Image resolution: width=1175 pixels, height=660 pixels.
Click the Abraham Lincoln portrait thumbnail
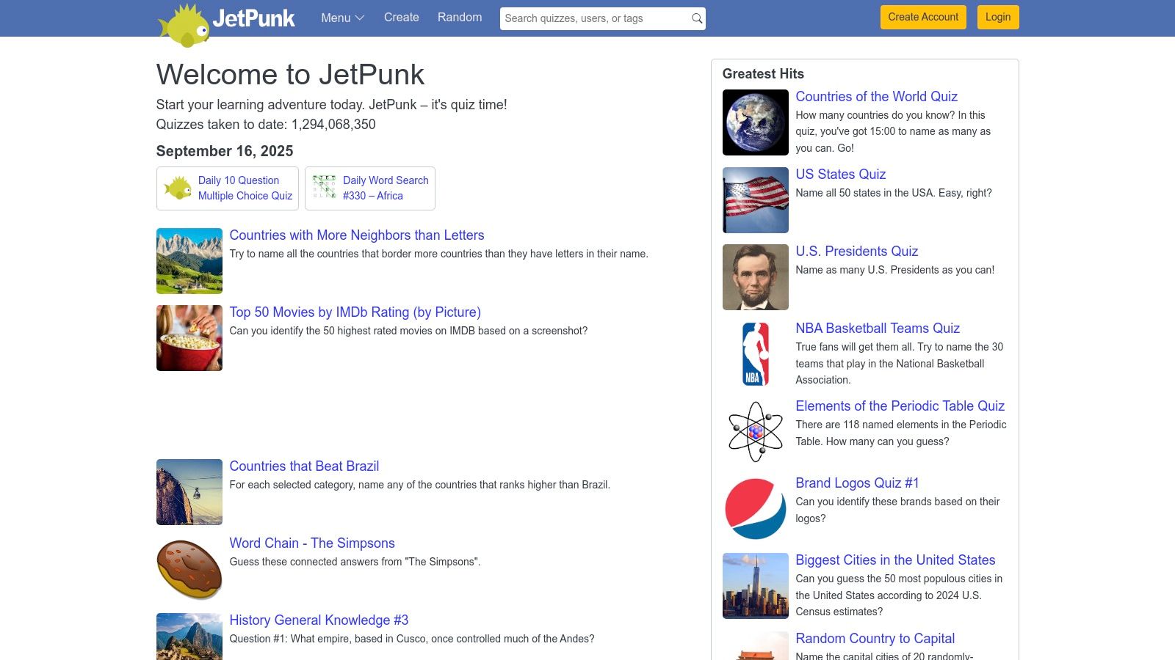pos(755,277)
